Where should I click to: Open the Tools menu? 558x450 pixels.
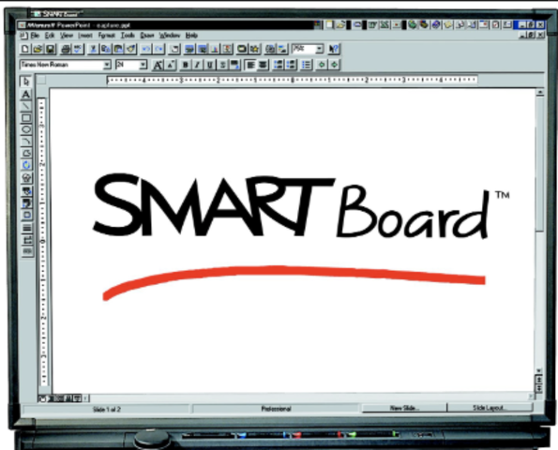pos(128,36)
